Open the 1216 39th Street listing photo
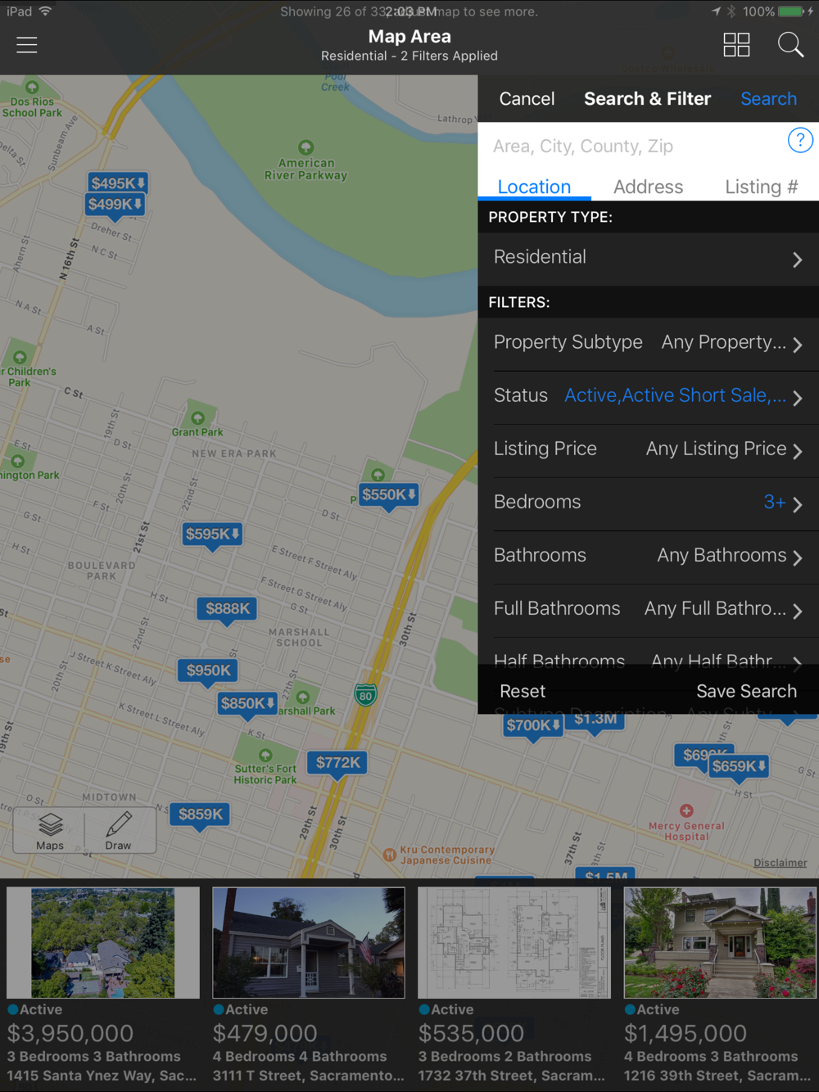Screen dimensions: 819x1092 (x=720, y=942)
